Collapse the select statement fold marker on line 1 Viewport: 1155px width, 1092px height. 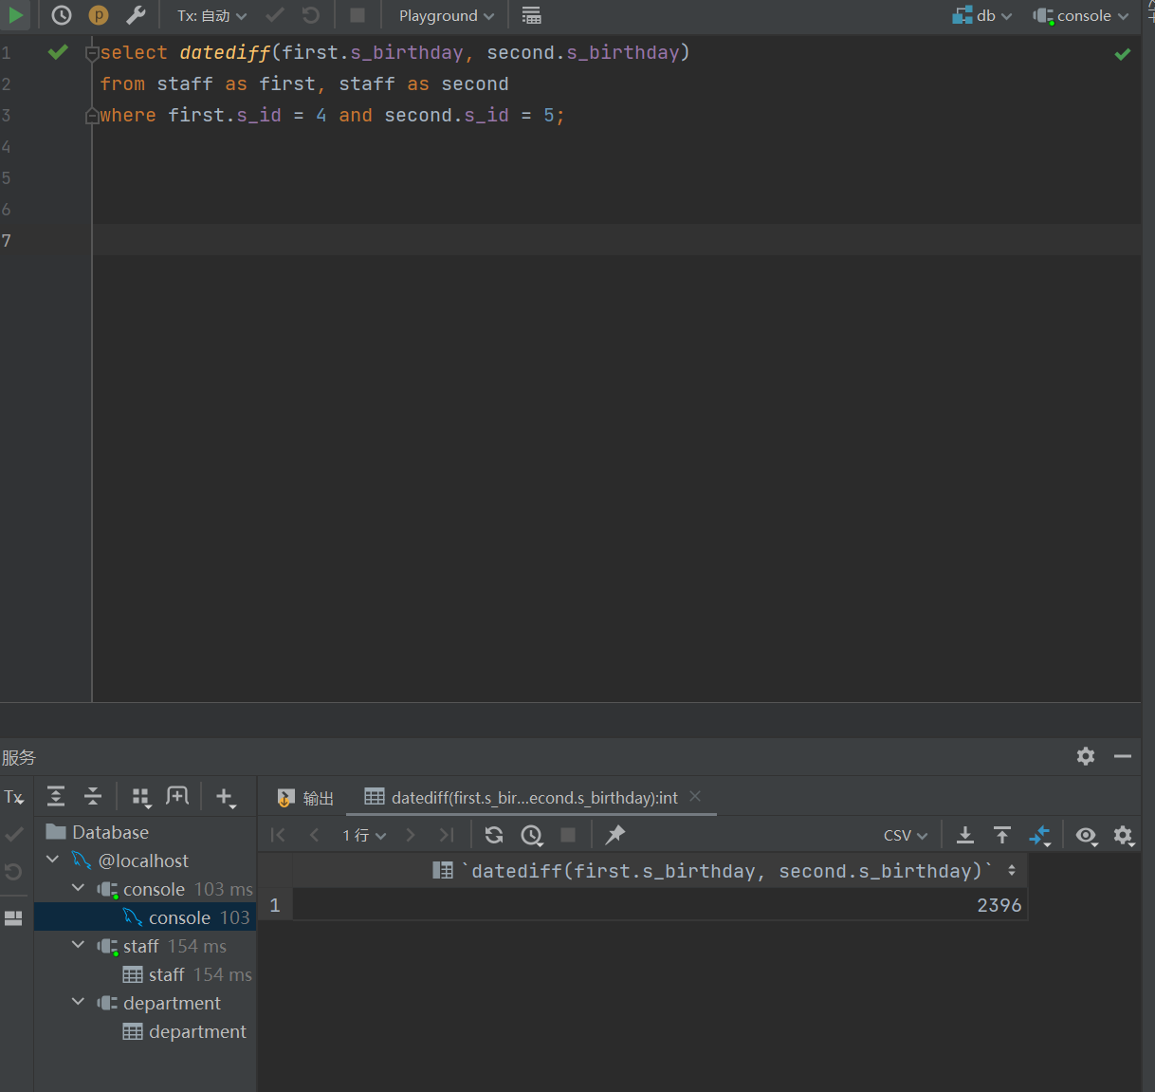pyautogui.click(x=92, y=53)
